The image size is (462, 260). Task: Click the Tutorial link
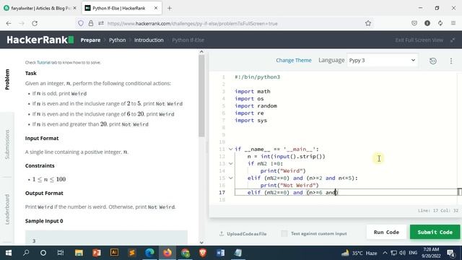coord(43,63)
